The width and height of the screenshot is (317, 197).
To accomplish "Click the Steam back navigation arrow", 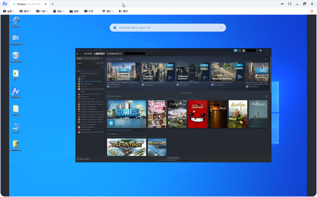I will (78, 54).
